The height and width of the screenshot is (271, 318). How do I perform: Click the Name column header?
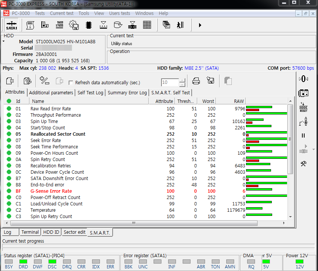89,101
